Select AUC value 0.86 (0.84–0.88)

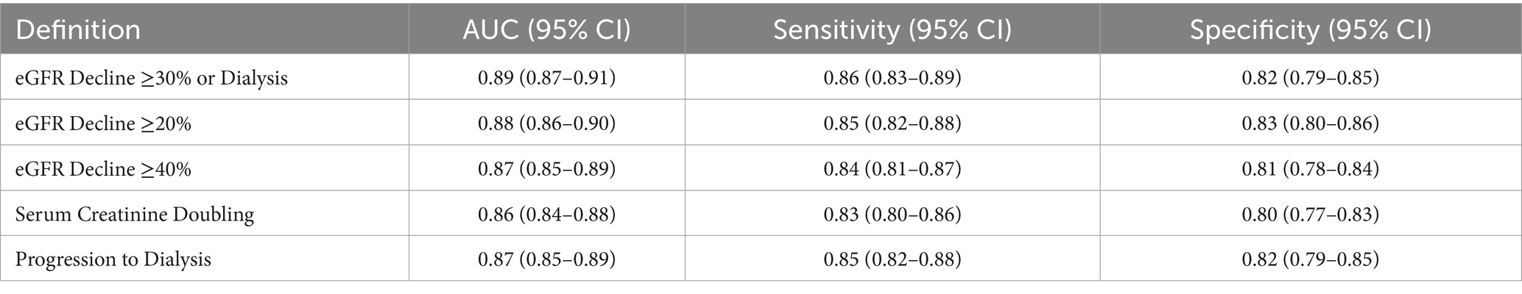coord(546,215)
